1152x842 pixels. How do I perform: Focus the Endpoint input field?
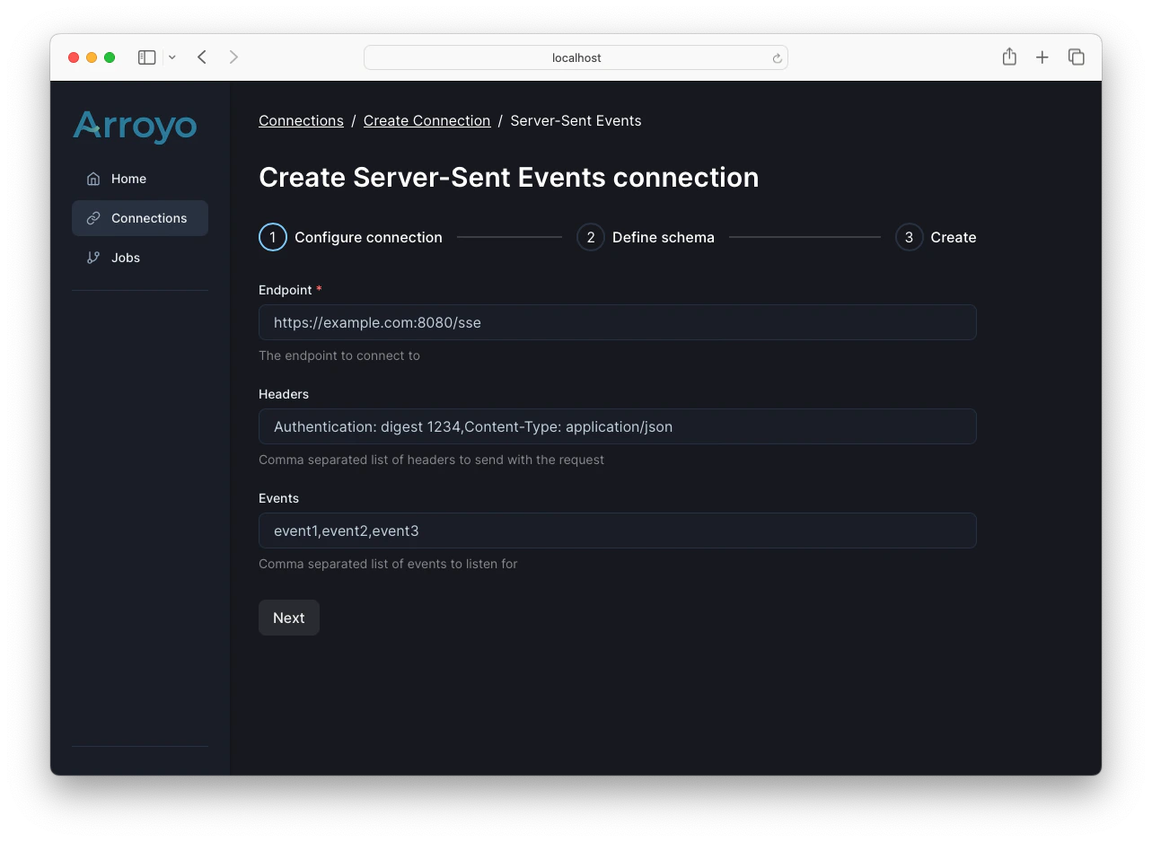617,321
